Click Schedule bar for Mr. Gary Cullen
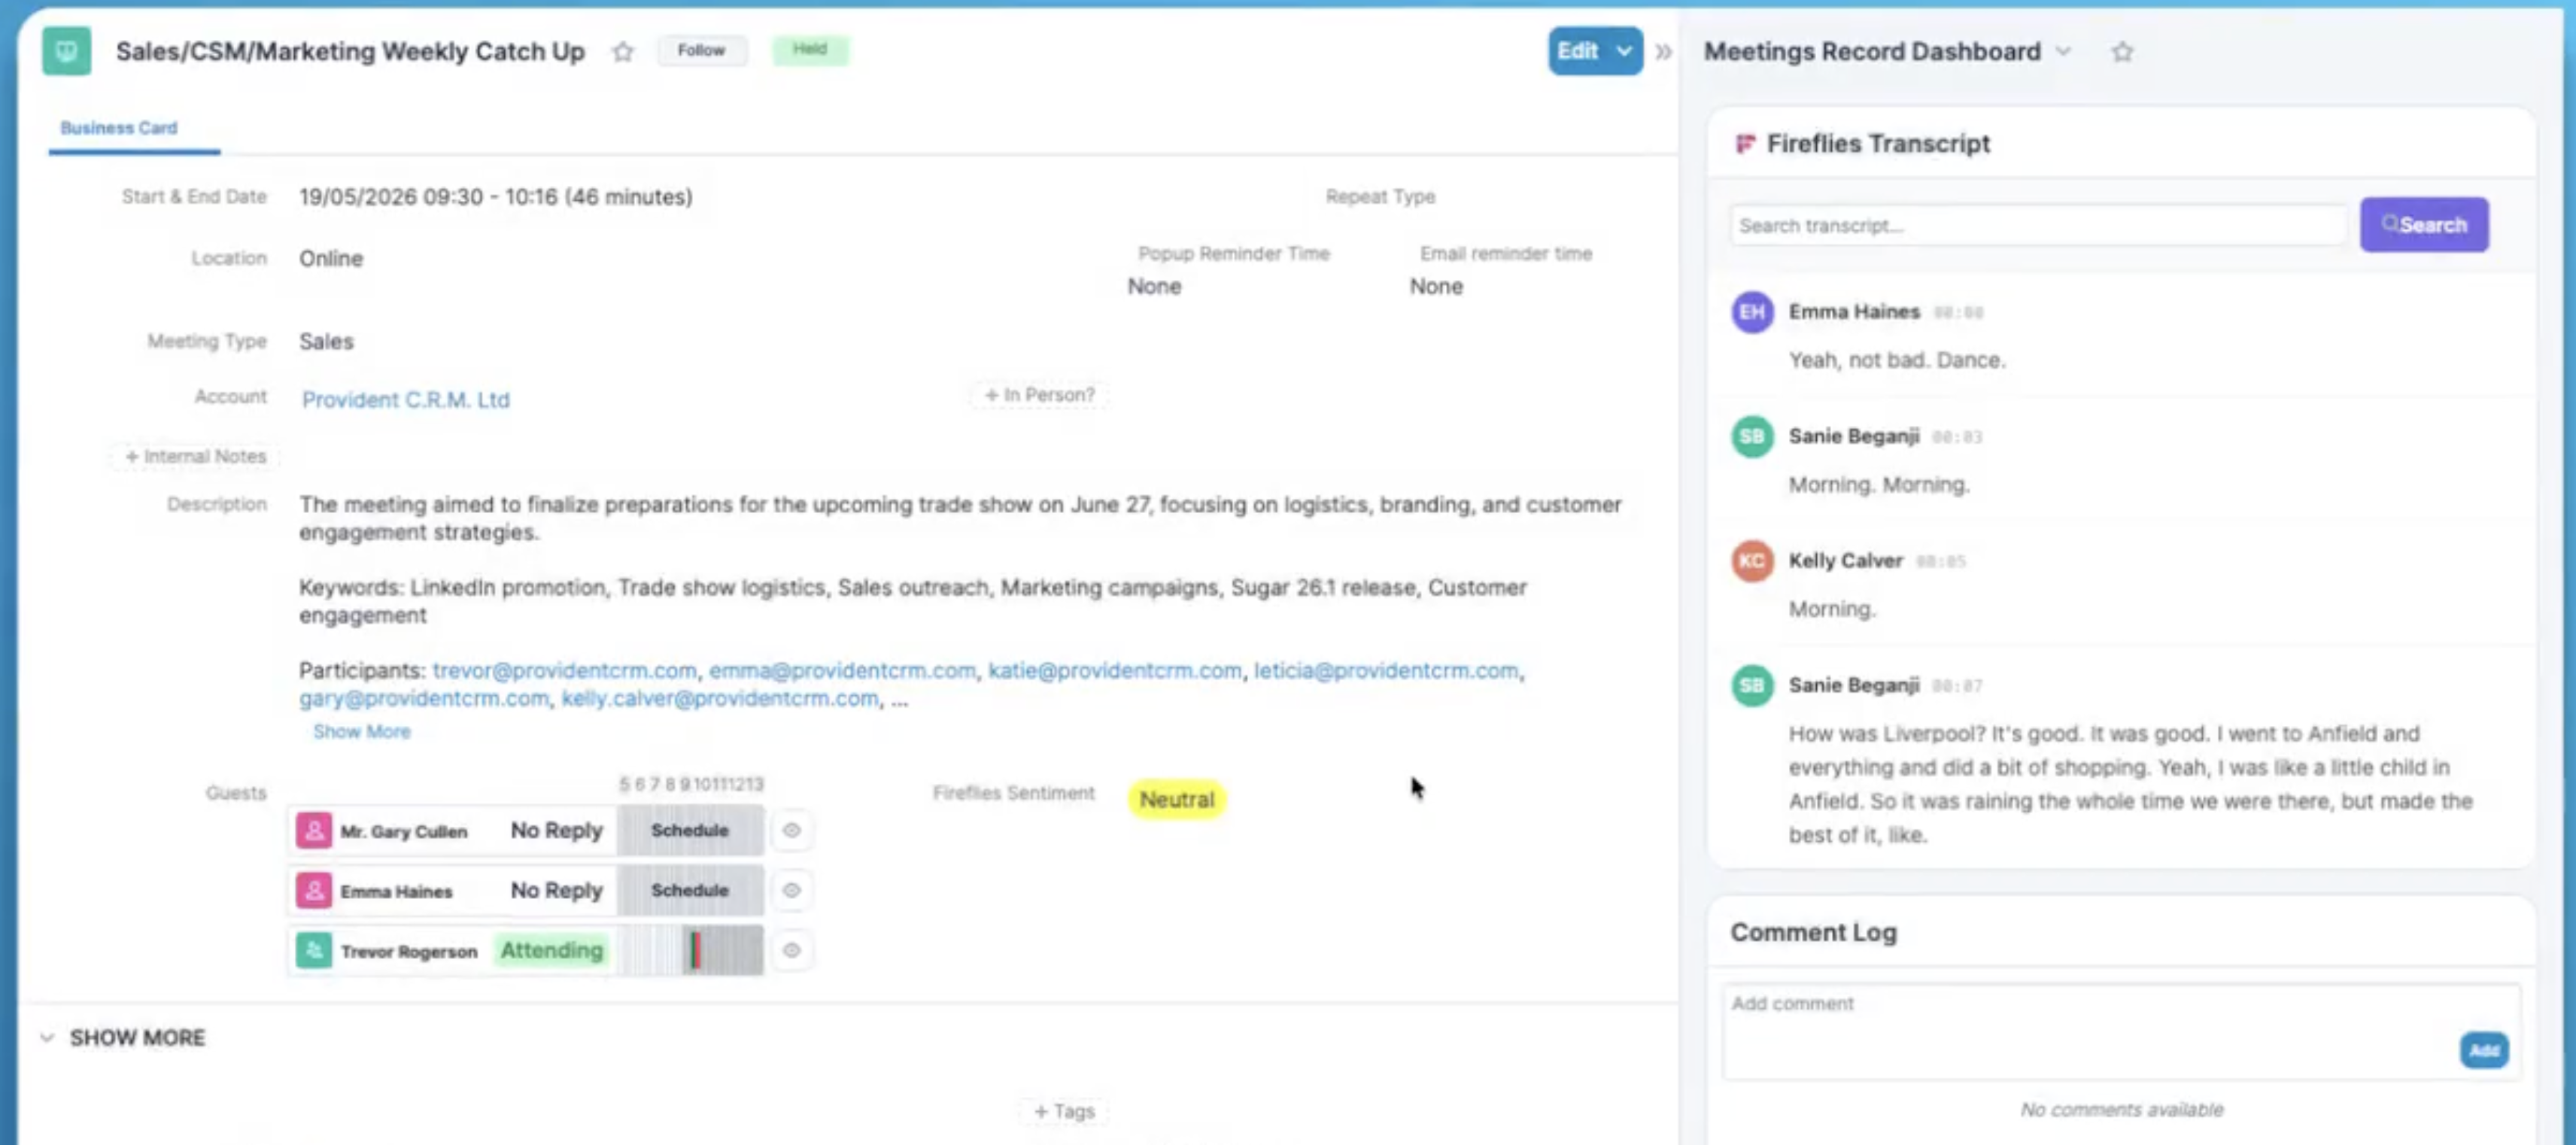Image resolution: width=2576 pixels, height=1145 pixels. click(x=690, y=831)
